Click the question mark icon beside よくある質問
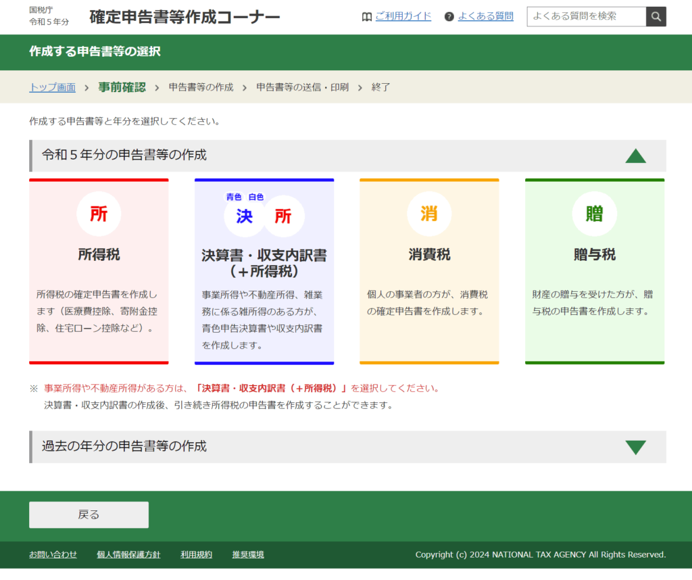 [x=449, y=17]
